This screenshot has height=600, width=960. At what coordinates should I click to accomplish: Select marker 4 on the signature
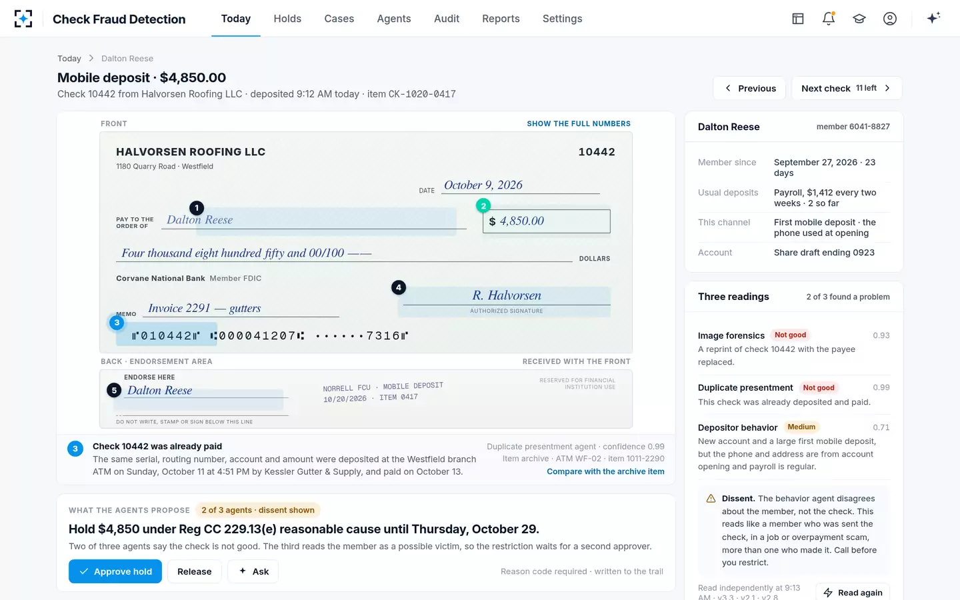pos(399,287)
